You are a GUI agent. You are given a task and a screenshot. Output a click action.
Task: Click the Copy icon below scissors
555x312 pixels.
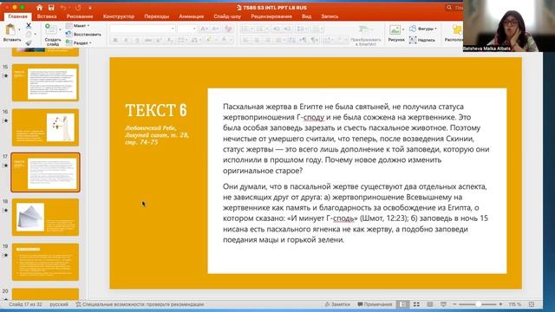point(29,35)
